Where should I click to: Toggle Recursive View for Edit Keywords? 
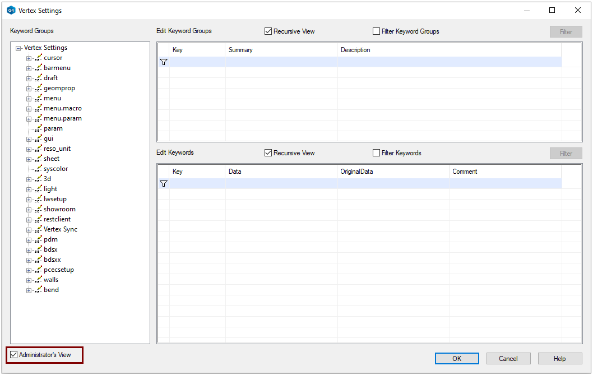268,153
